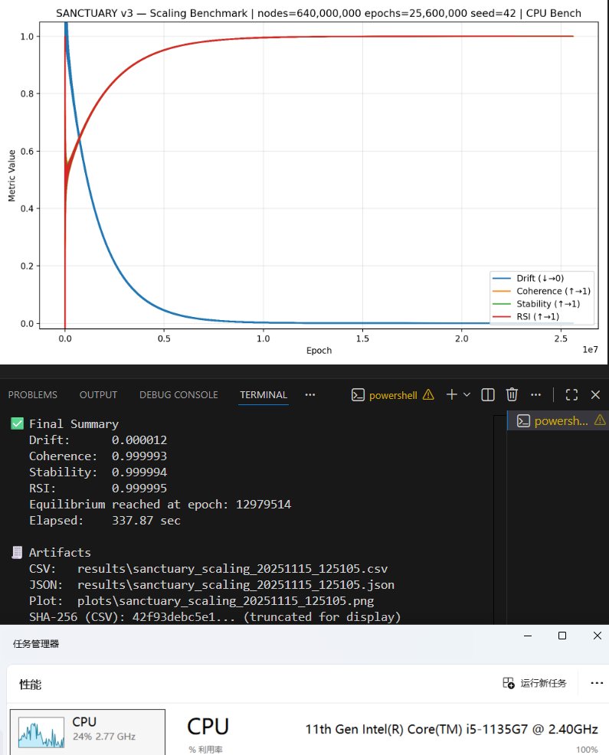Click the RSI entry in plot legend
Viewport: 609px width, 755px height.
[x=526, y=317]
